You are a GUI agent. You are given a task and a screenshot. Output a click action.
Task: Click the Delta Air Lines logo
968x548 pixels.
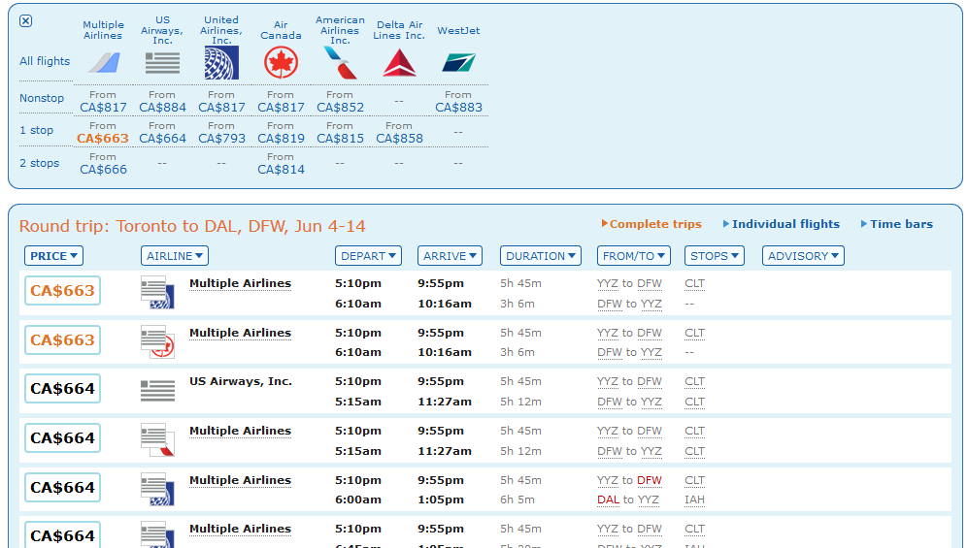tap(399, 63)
